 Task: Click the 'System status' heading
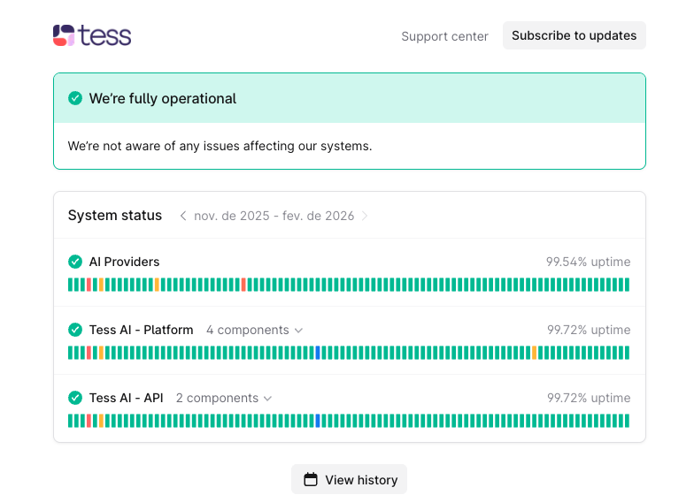click(x=115, y=216)
